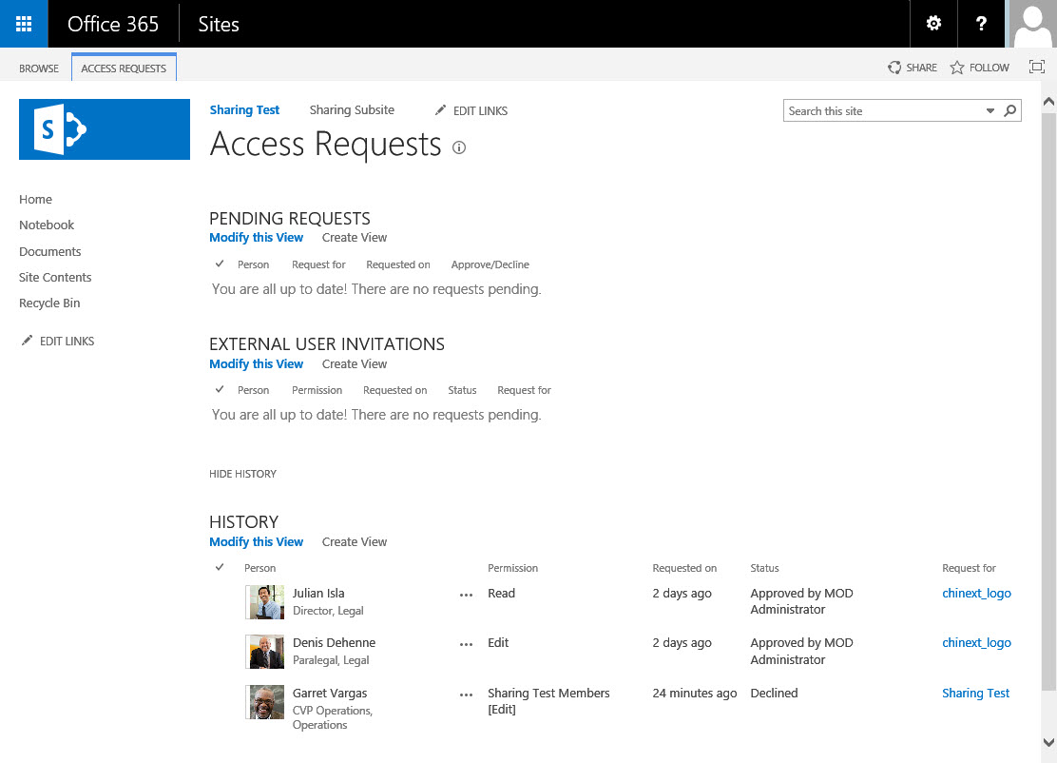The width and height of the screenshot is (1057, 763).
Task: Click Garret Vargas's profile photo
Action: click(x=265, y=702)
